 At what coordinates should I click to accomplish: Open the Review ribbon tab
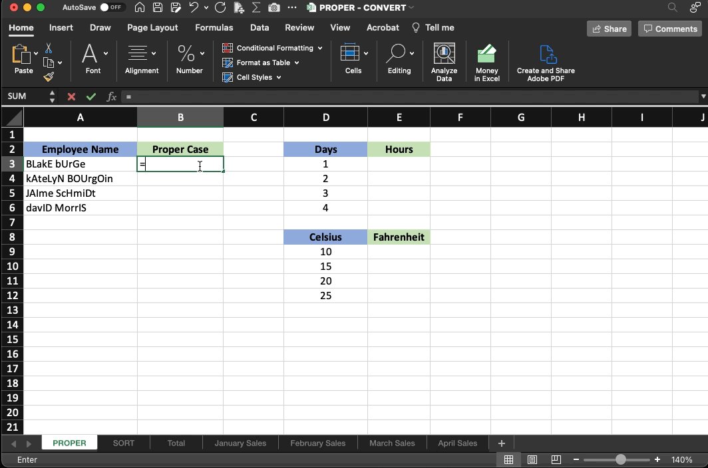click(x=299, y=27)
